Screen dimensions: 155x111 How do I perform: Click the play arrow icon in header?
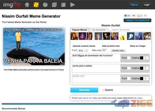pos(73,5)
